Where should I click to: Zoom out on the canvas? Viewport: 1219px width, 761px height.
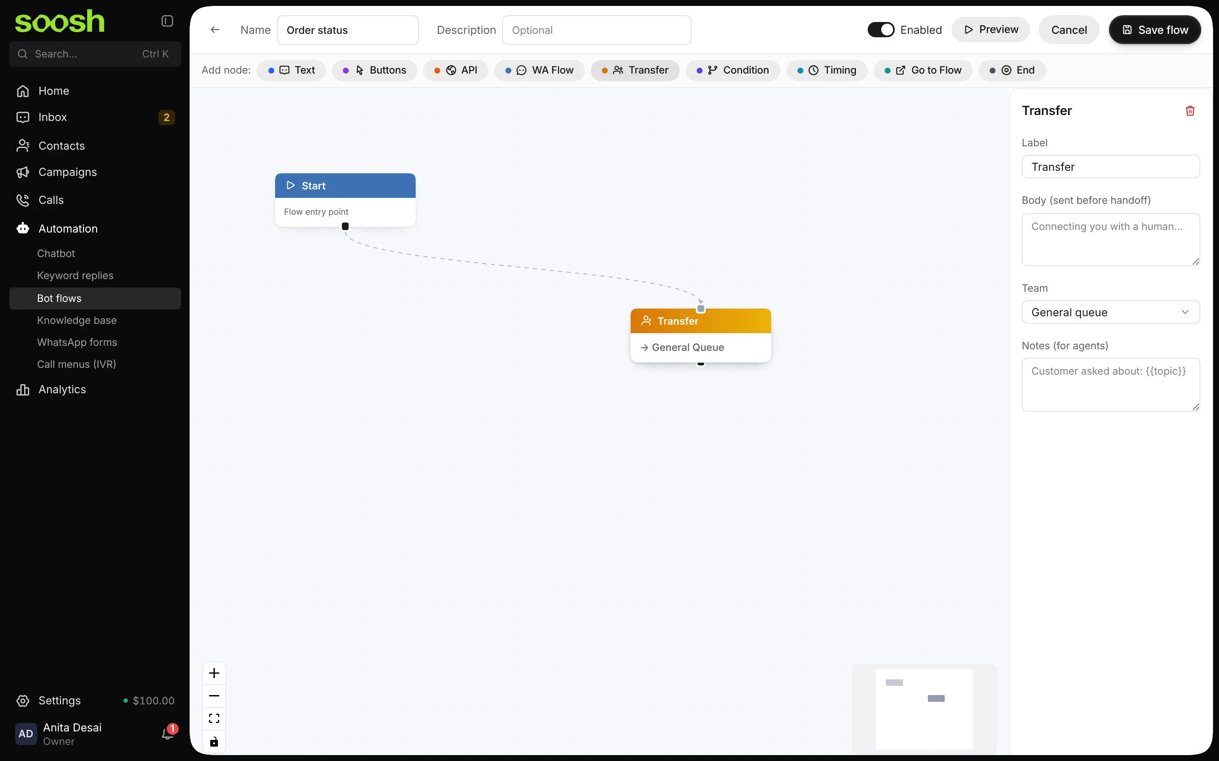point(214,695)
